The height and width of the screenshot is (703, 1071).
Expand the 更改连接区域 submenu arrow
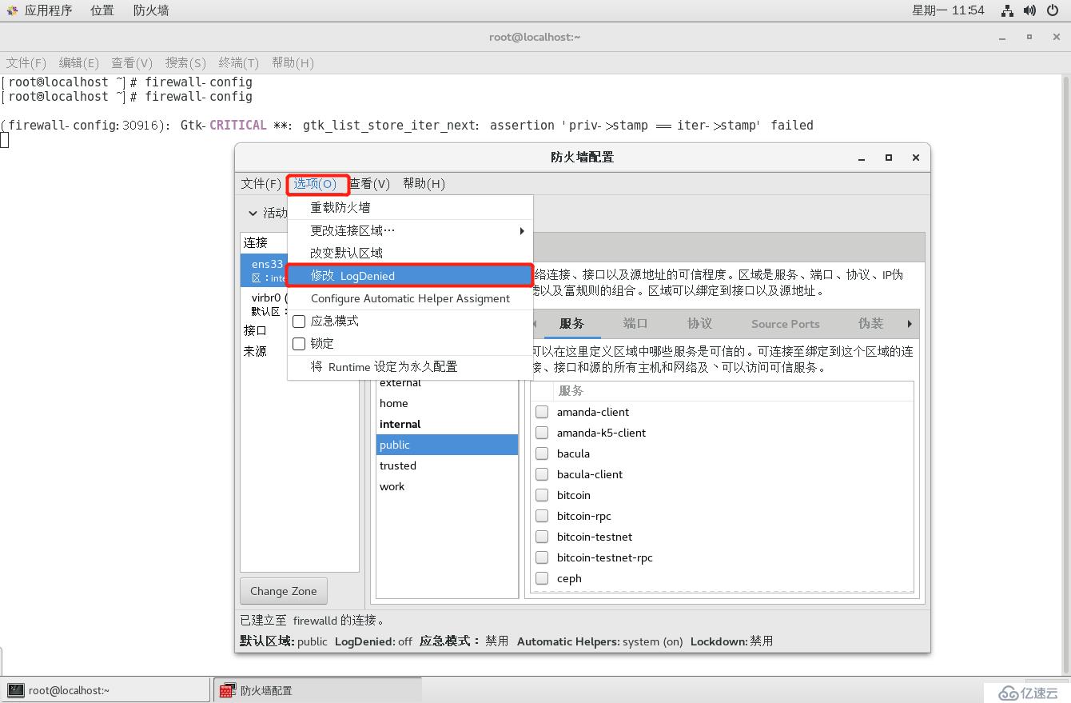point(522,230)
